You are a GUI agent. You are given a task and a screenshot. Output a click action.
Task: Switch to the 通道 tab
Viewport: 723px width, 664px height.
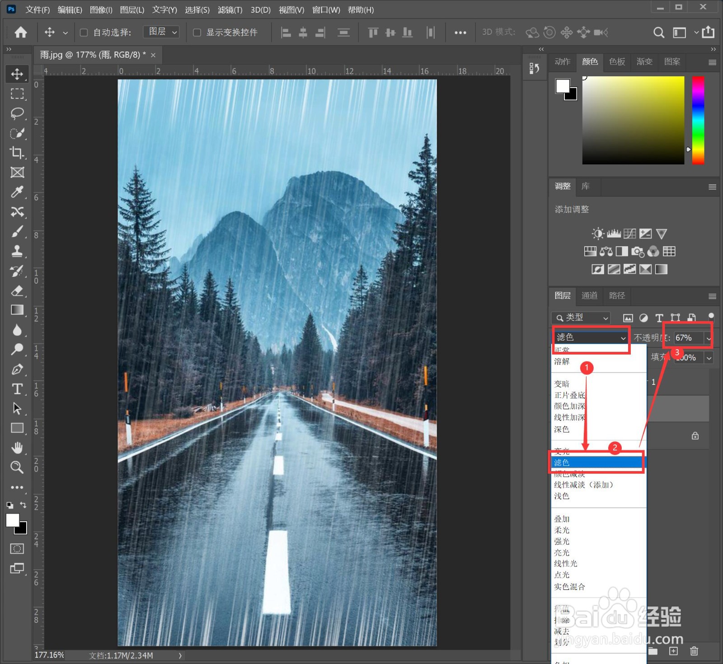(x=589, y=295)
